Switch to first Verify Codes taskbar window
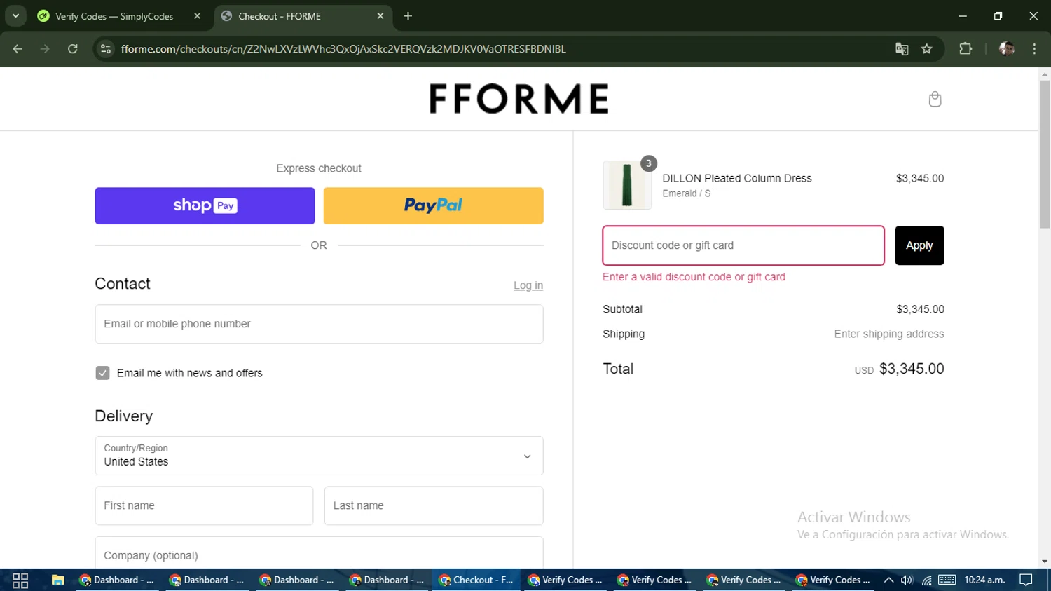This screenshot has height=591, width=1051. [x=566, y=580]
